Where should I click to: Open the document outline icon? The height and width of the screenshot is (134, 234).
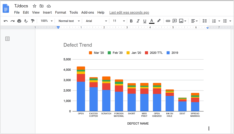click(7, 39)
